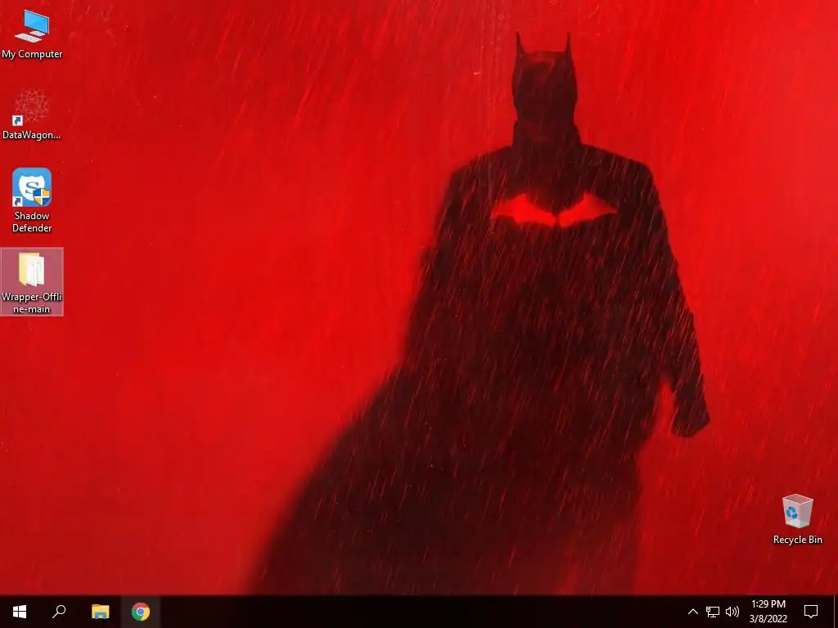
Task: Switch to Google Chrome in the taskbar
Action: (141, 612)
